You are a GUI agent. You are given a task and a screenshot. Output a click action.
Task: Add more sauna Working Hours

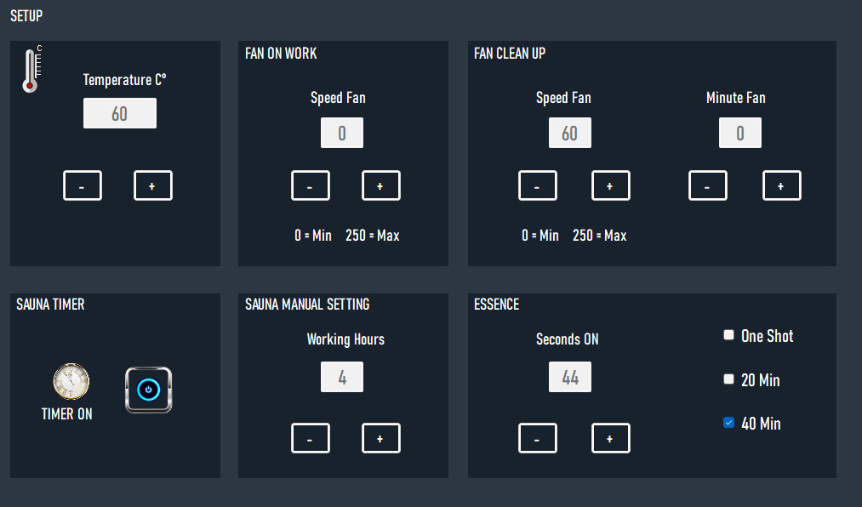[x=381, y=438]
